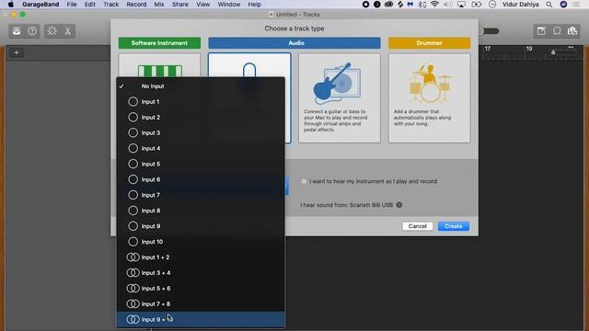This screenshot has width=589, height=331.
Task: Choose the highlighted stereo Input 9 + 10
Action: [201, 319]
